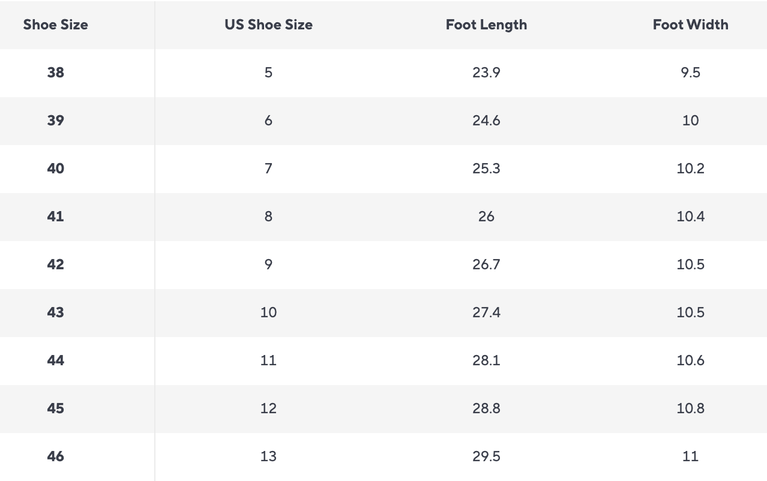767x481 pixels.
Task: Select shoe size 43 row label
Action: coord(55,312)
